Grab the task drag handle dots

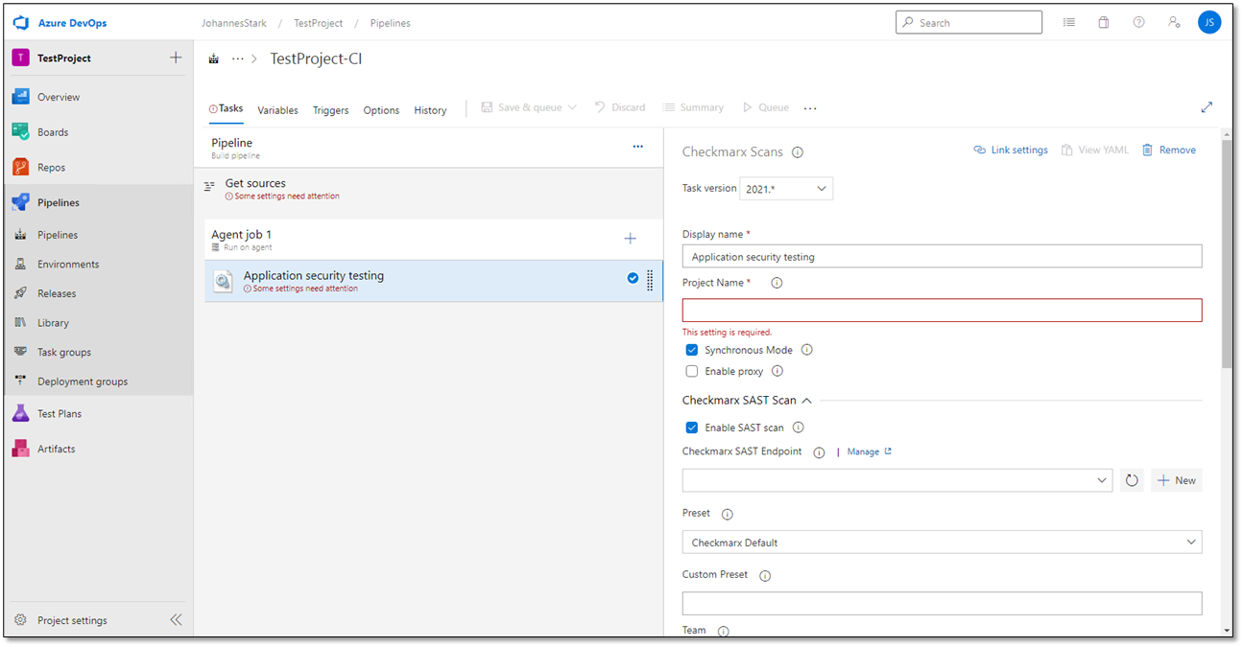click(650, 280)
